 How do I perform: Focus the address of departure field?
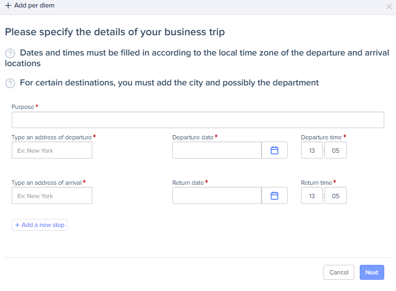pos(52,151)
